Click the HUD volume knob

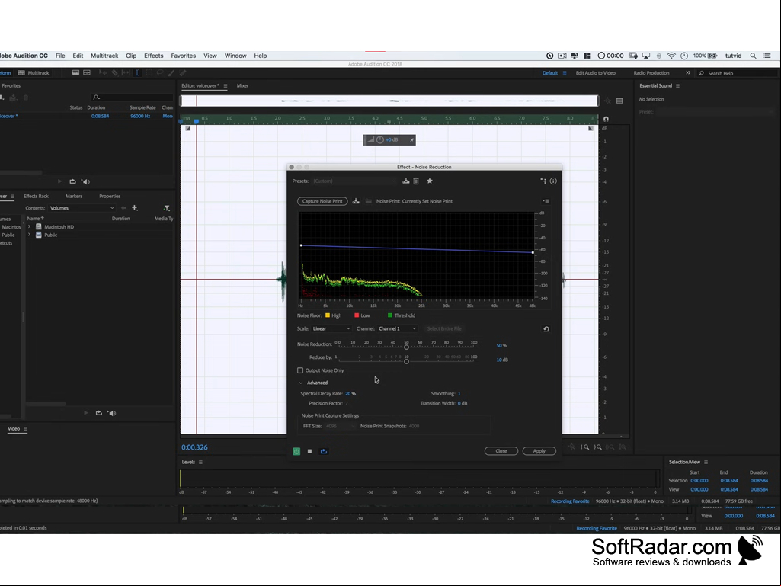[x=380, y=140]
